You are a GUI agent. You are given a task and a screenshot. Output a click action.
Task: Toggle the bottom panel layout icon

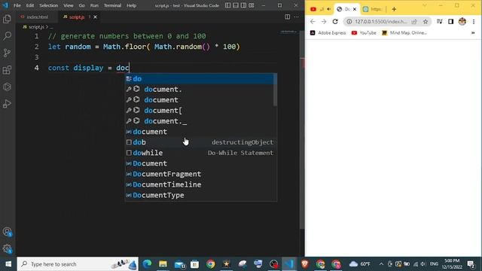pyautogui.click(x=236, y=5)
